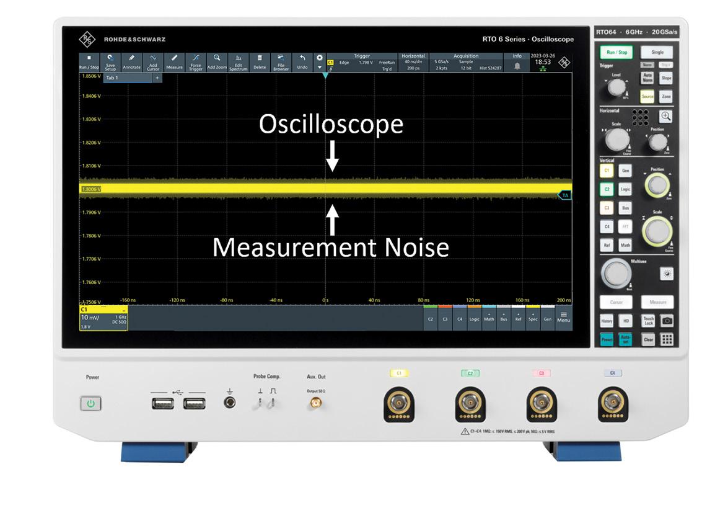Click the Info notification bell icon
Screen dimensions: 702x531
point(517,66)
